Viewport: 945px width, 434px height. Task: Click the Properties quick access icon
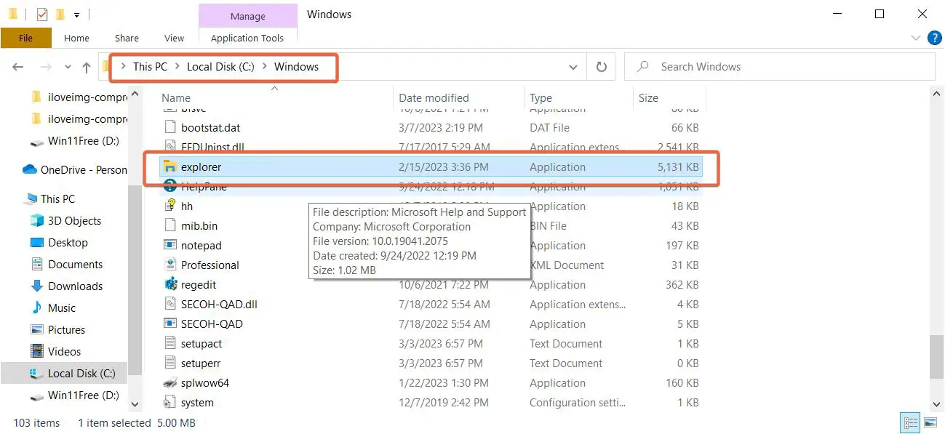(x=41, y=14)
